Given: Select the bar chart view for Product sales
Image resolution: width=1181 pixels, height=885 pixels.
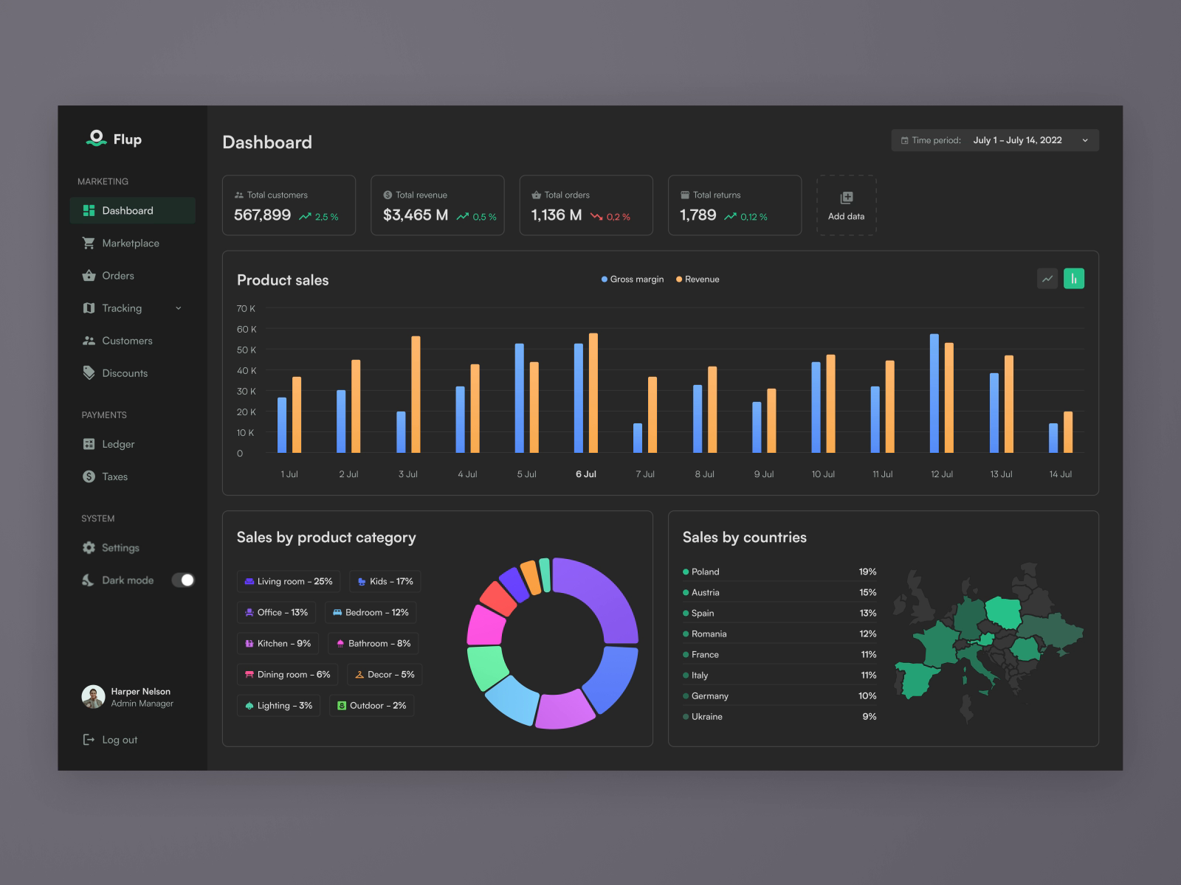Looking at the screenshot, I should (x=1074, y=279).
